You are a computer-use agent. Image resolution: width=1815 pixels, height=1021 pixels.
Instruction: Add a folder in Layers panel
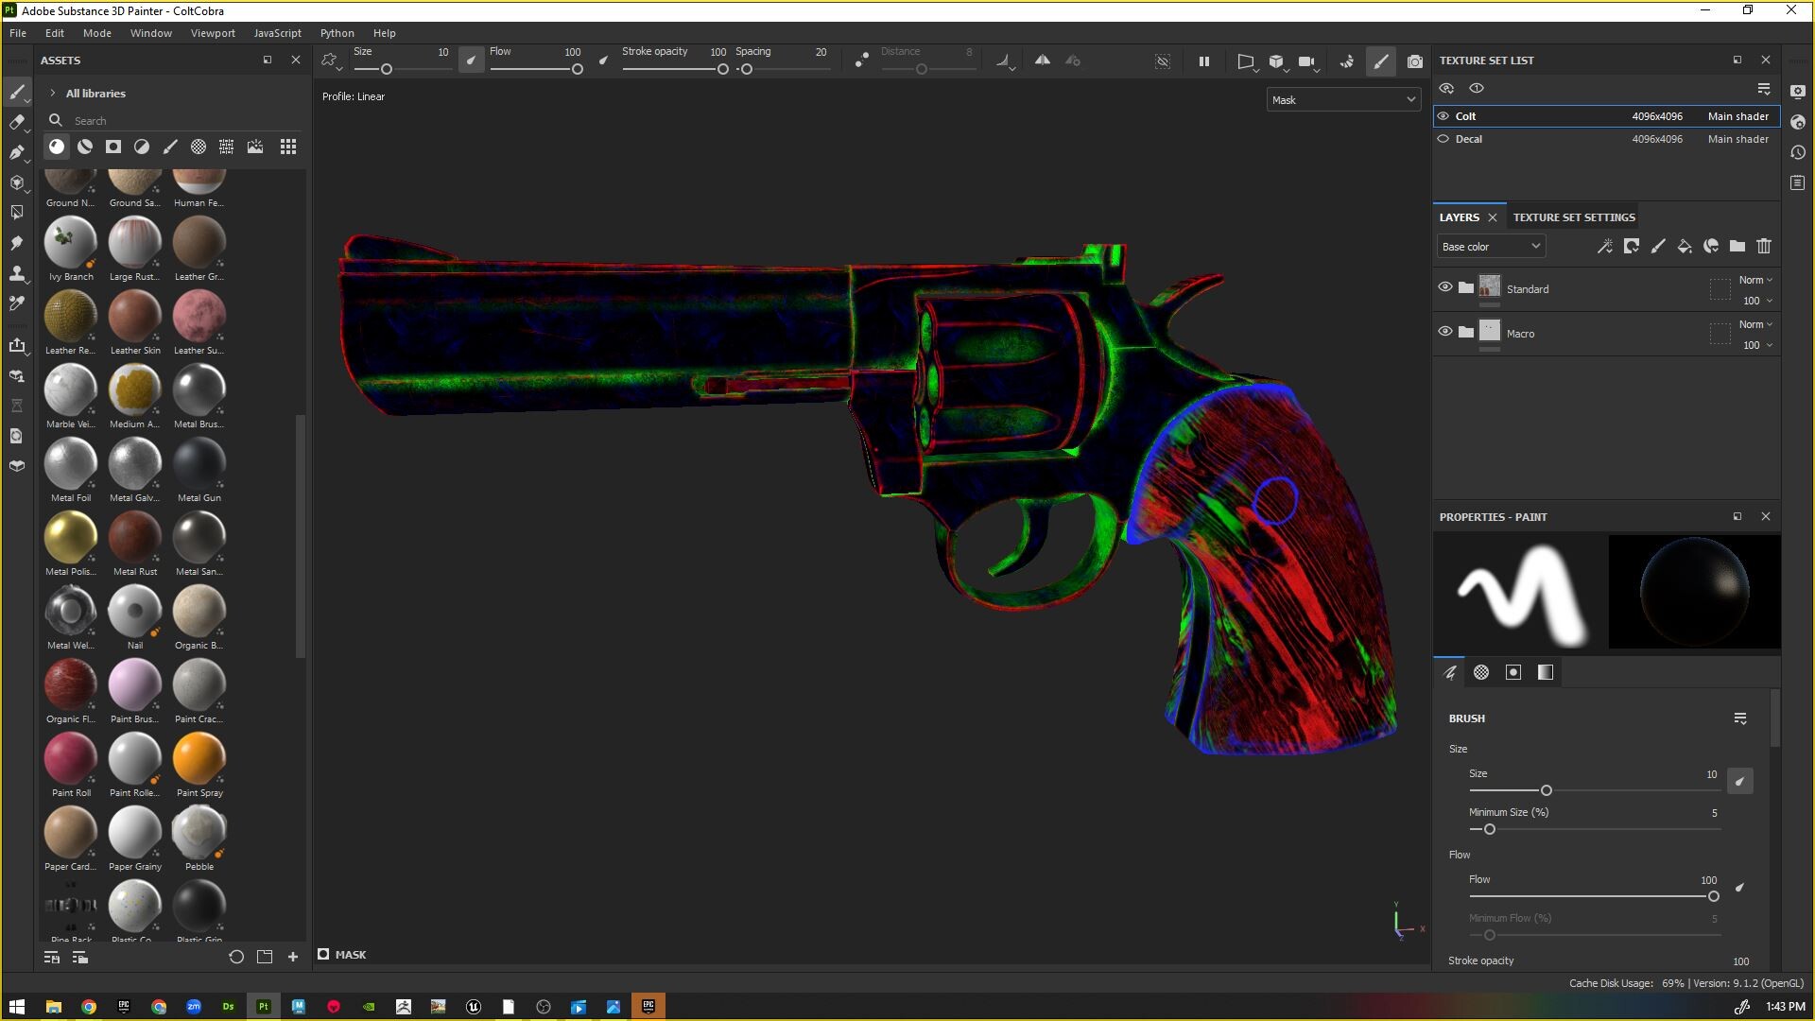point(1737,247)
